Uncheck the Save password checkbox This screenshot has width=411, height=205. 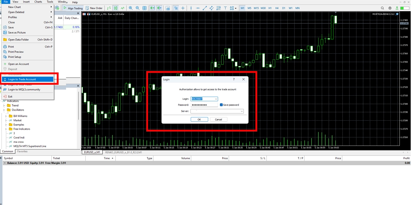coord(221,105)
